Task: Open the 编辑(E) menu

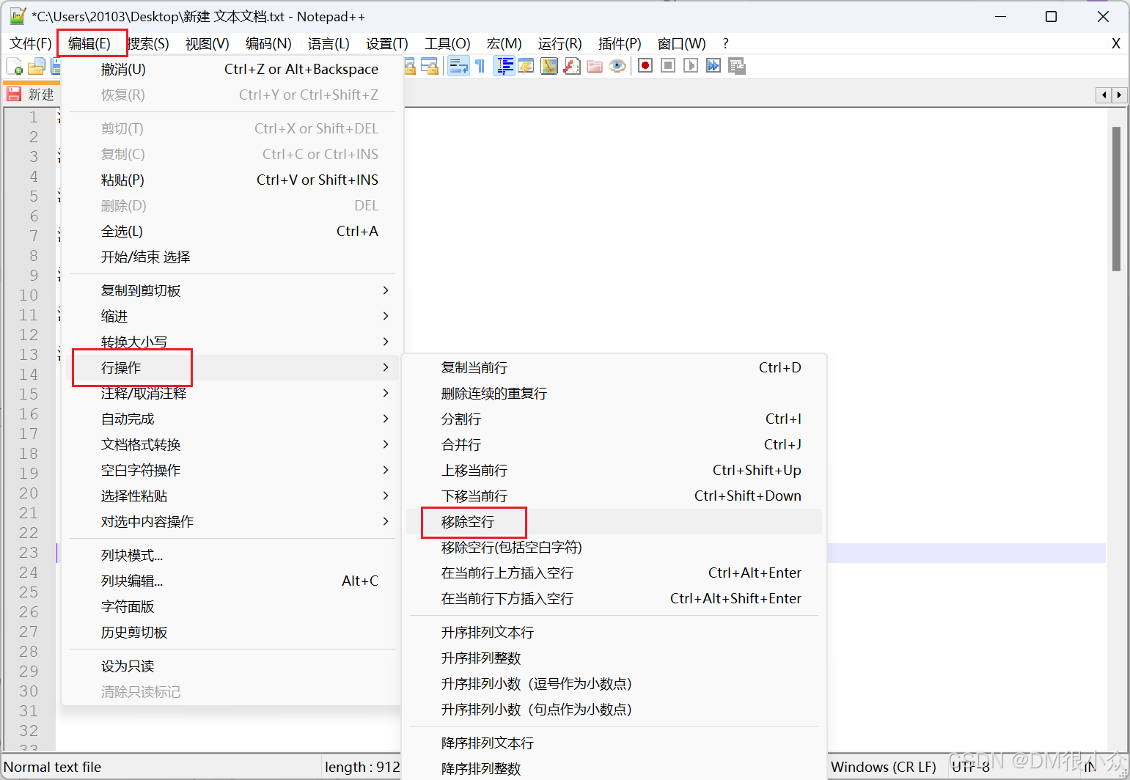Action: point(89,44)
